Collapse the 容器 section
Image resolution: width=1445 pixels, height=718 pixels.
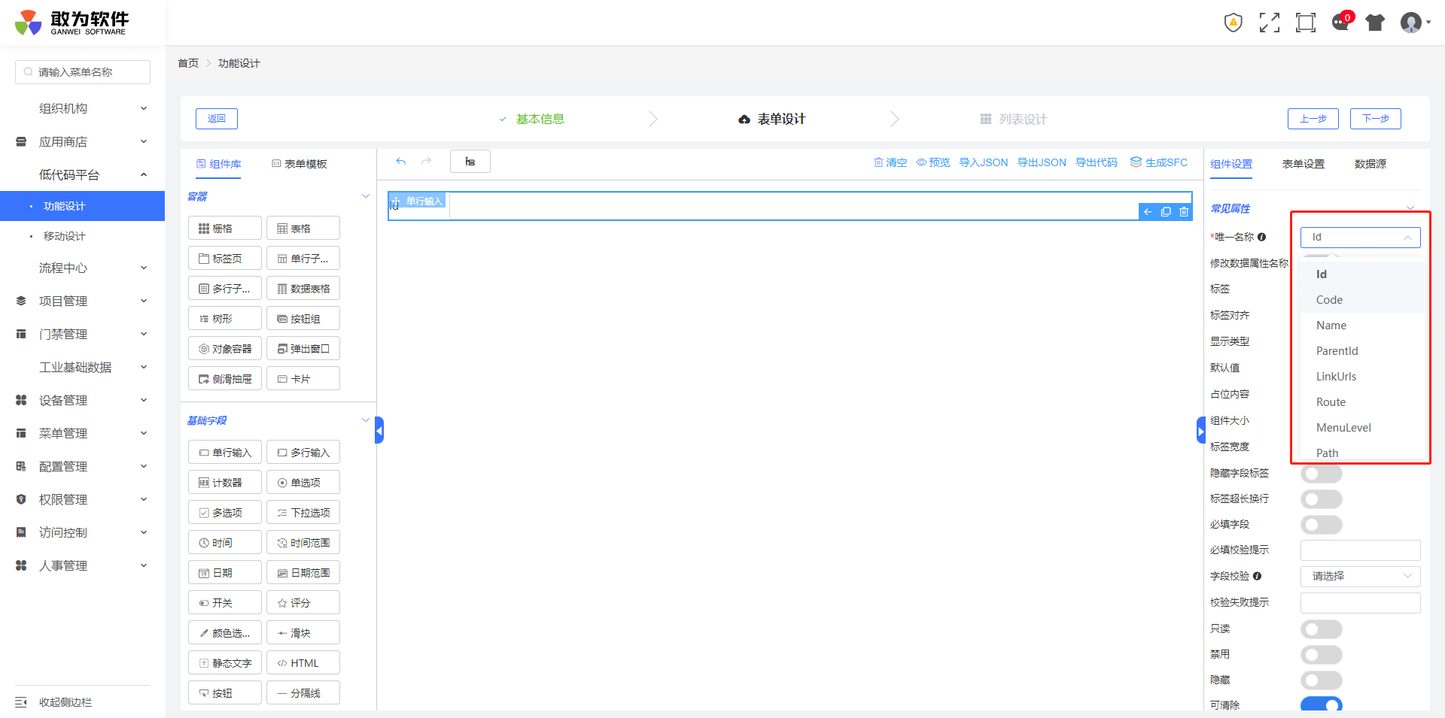tap(366, 196)
